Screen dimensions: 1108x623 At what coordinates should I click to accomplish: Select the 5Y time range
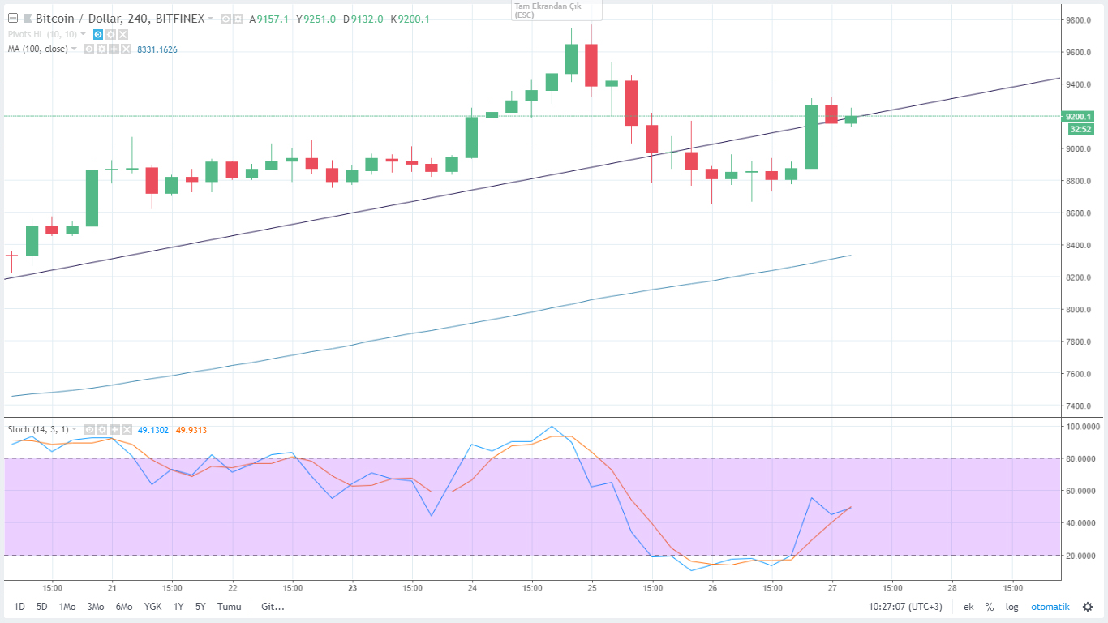tap(200, 607)
